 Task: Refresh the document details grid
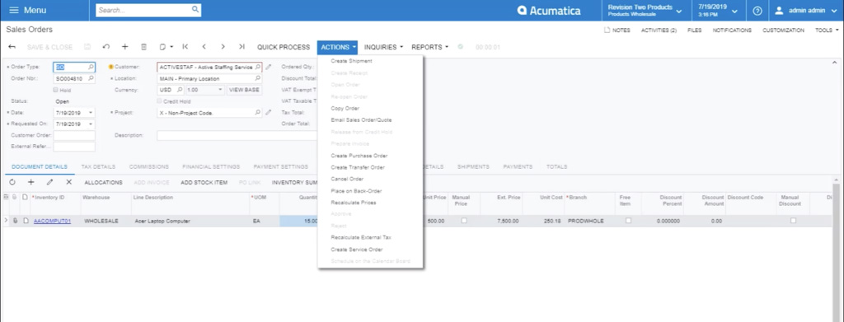point(12,182)
